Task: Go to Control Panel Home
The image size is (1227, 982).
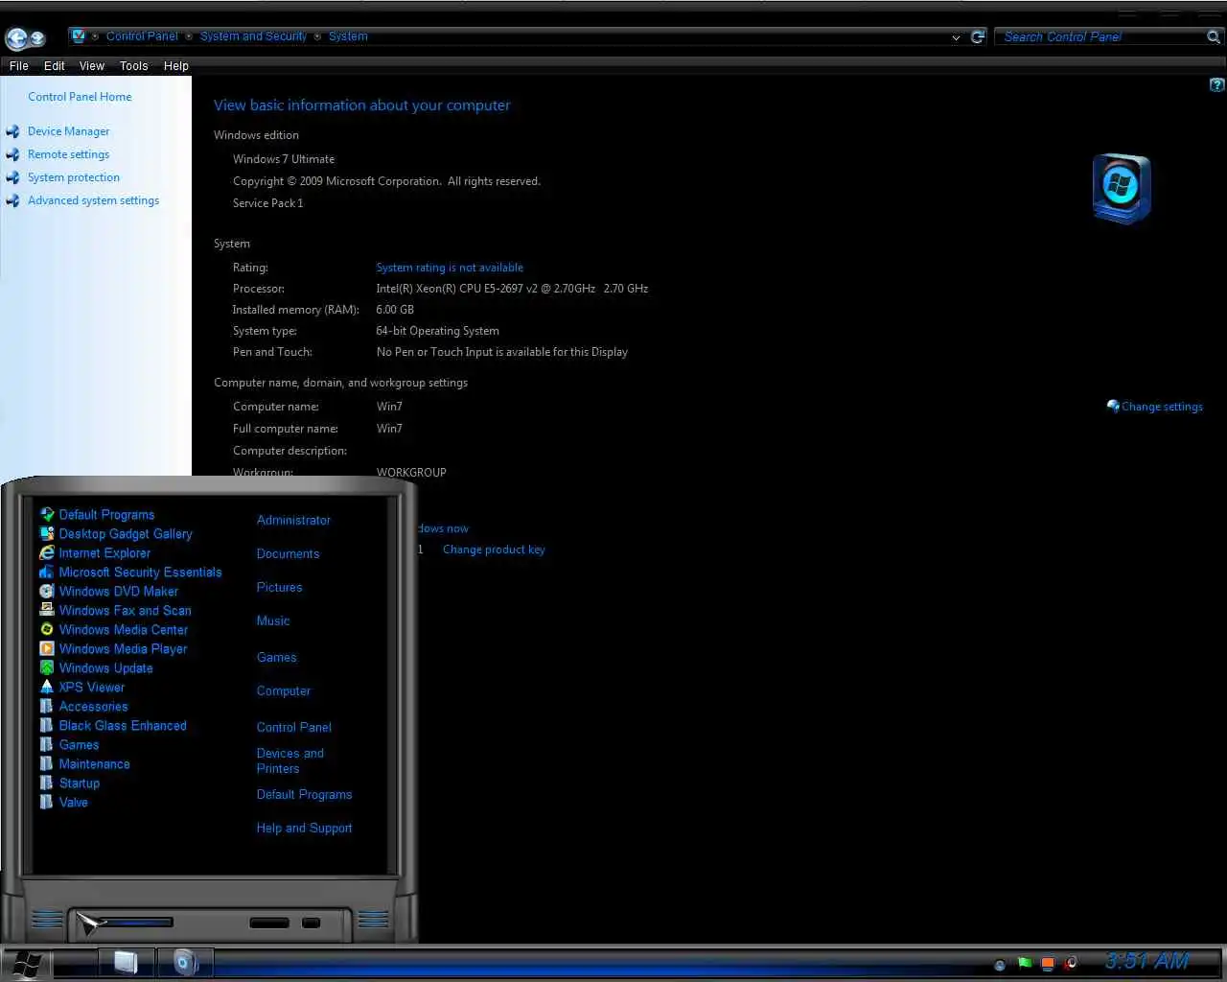Action: pyautogui.click(x=80, y=97)
